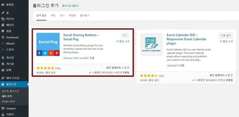This screenshot has width=239, height=117.
Task: Click the (148) rating count
Action: click(x=58, y=68)
